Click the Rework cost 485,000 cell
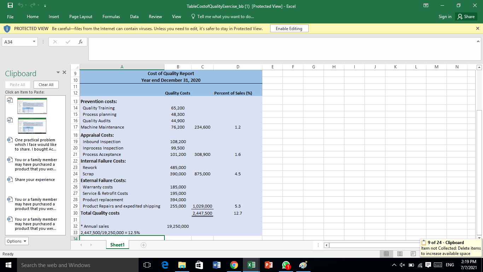Screen dimensions: 483x272 pos(178,168)
